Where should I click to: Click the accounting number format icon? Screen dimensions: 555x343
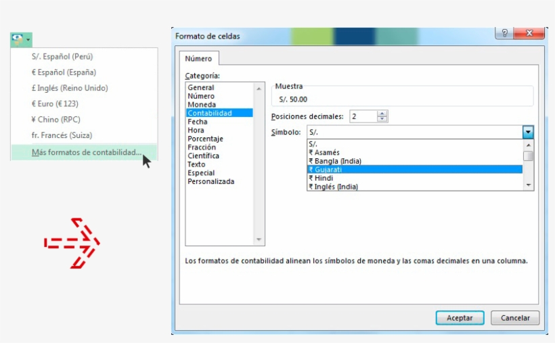[18, 40]
